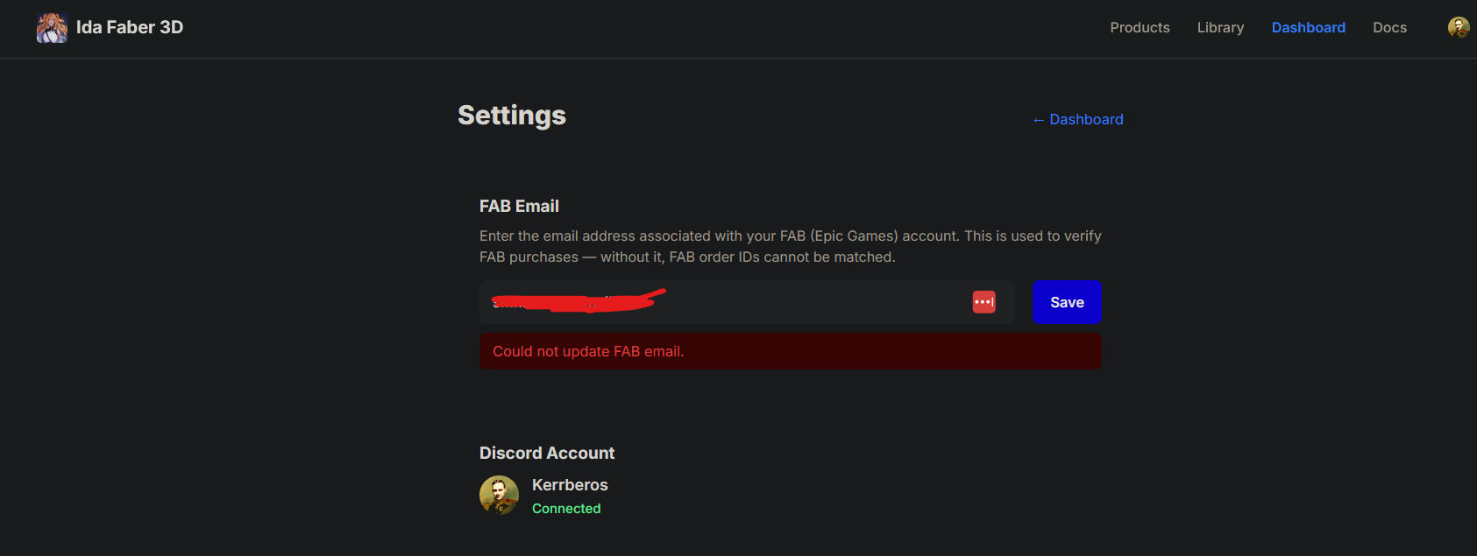1477x556 pixels.
Task: Open the user profile avatar menu
Action: click(1458, 28)
